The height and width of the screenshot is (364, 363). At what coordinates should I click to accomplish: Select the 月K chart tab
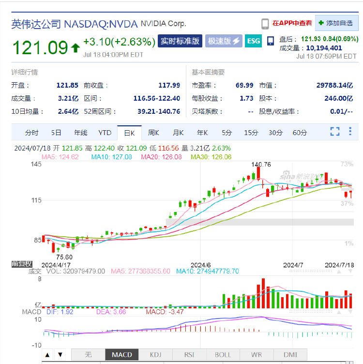178,133
